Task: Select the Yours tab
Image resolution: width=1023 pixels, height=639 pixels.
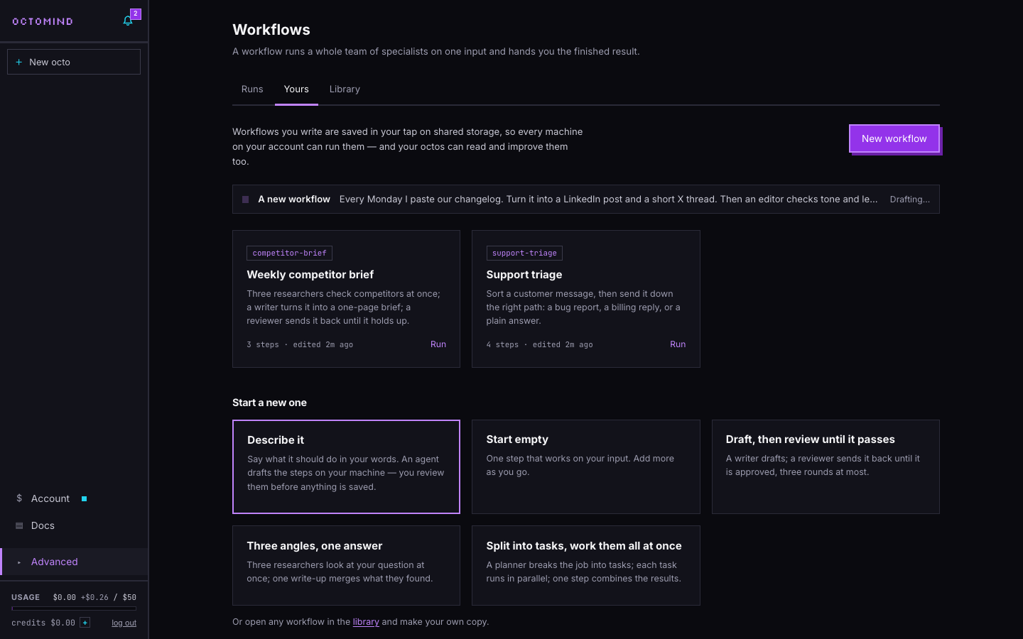Action: (x=296, y=89)
